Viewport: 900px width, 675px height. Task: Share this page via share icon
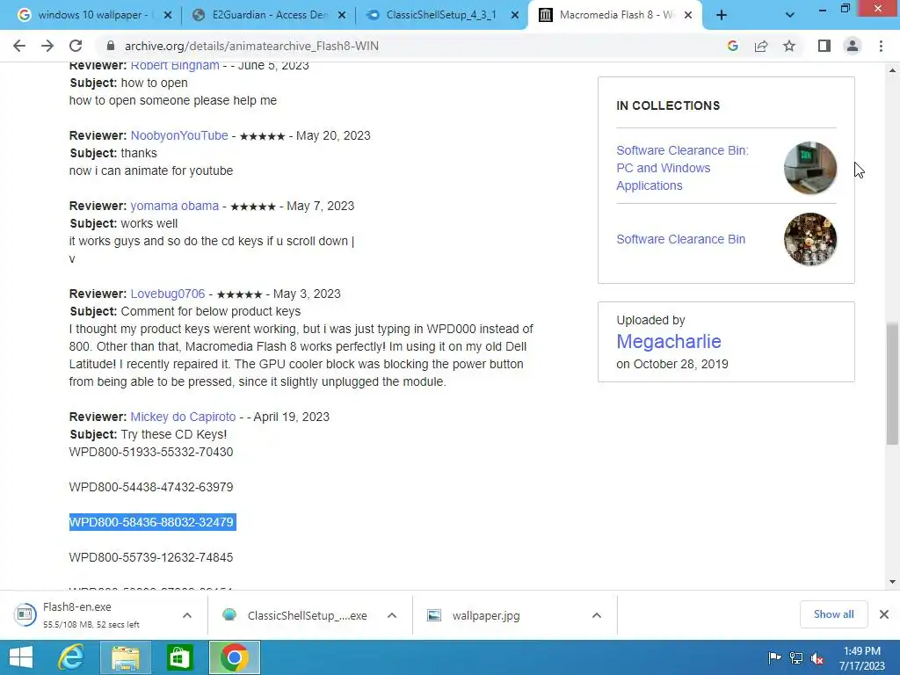click(x=761, y=46)
